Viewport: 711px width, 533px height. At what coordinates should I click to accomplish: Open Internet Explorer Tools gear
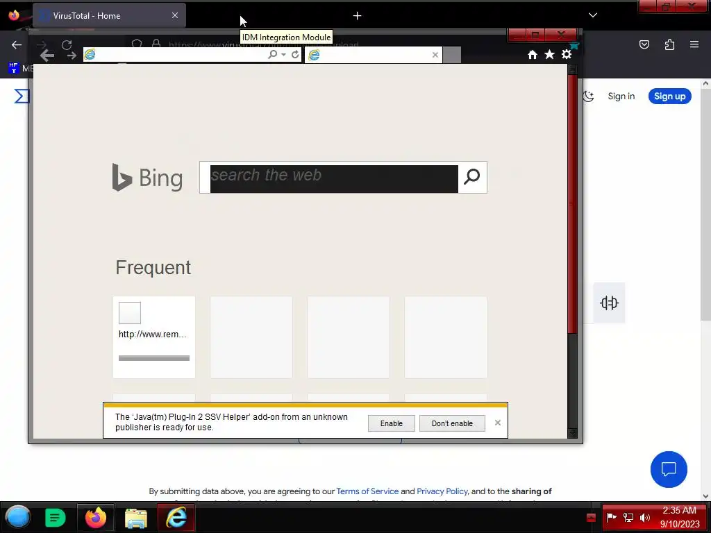click(x=567, y=54)
